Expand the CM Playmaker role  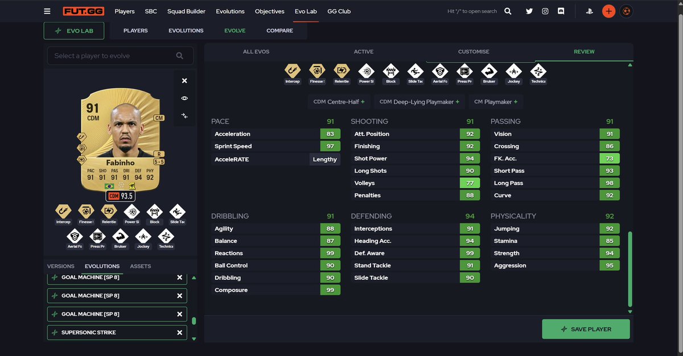coord(496,102)
